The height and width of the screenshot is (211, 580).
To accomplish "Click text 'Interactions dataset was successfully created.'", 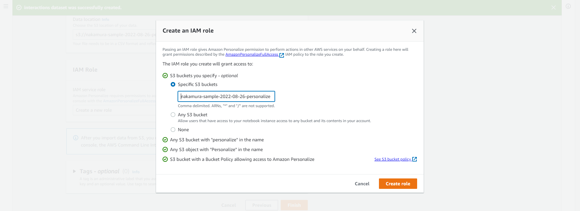I will (73, 7).
